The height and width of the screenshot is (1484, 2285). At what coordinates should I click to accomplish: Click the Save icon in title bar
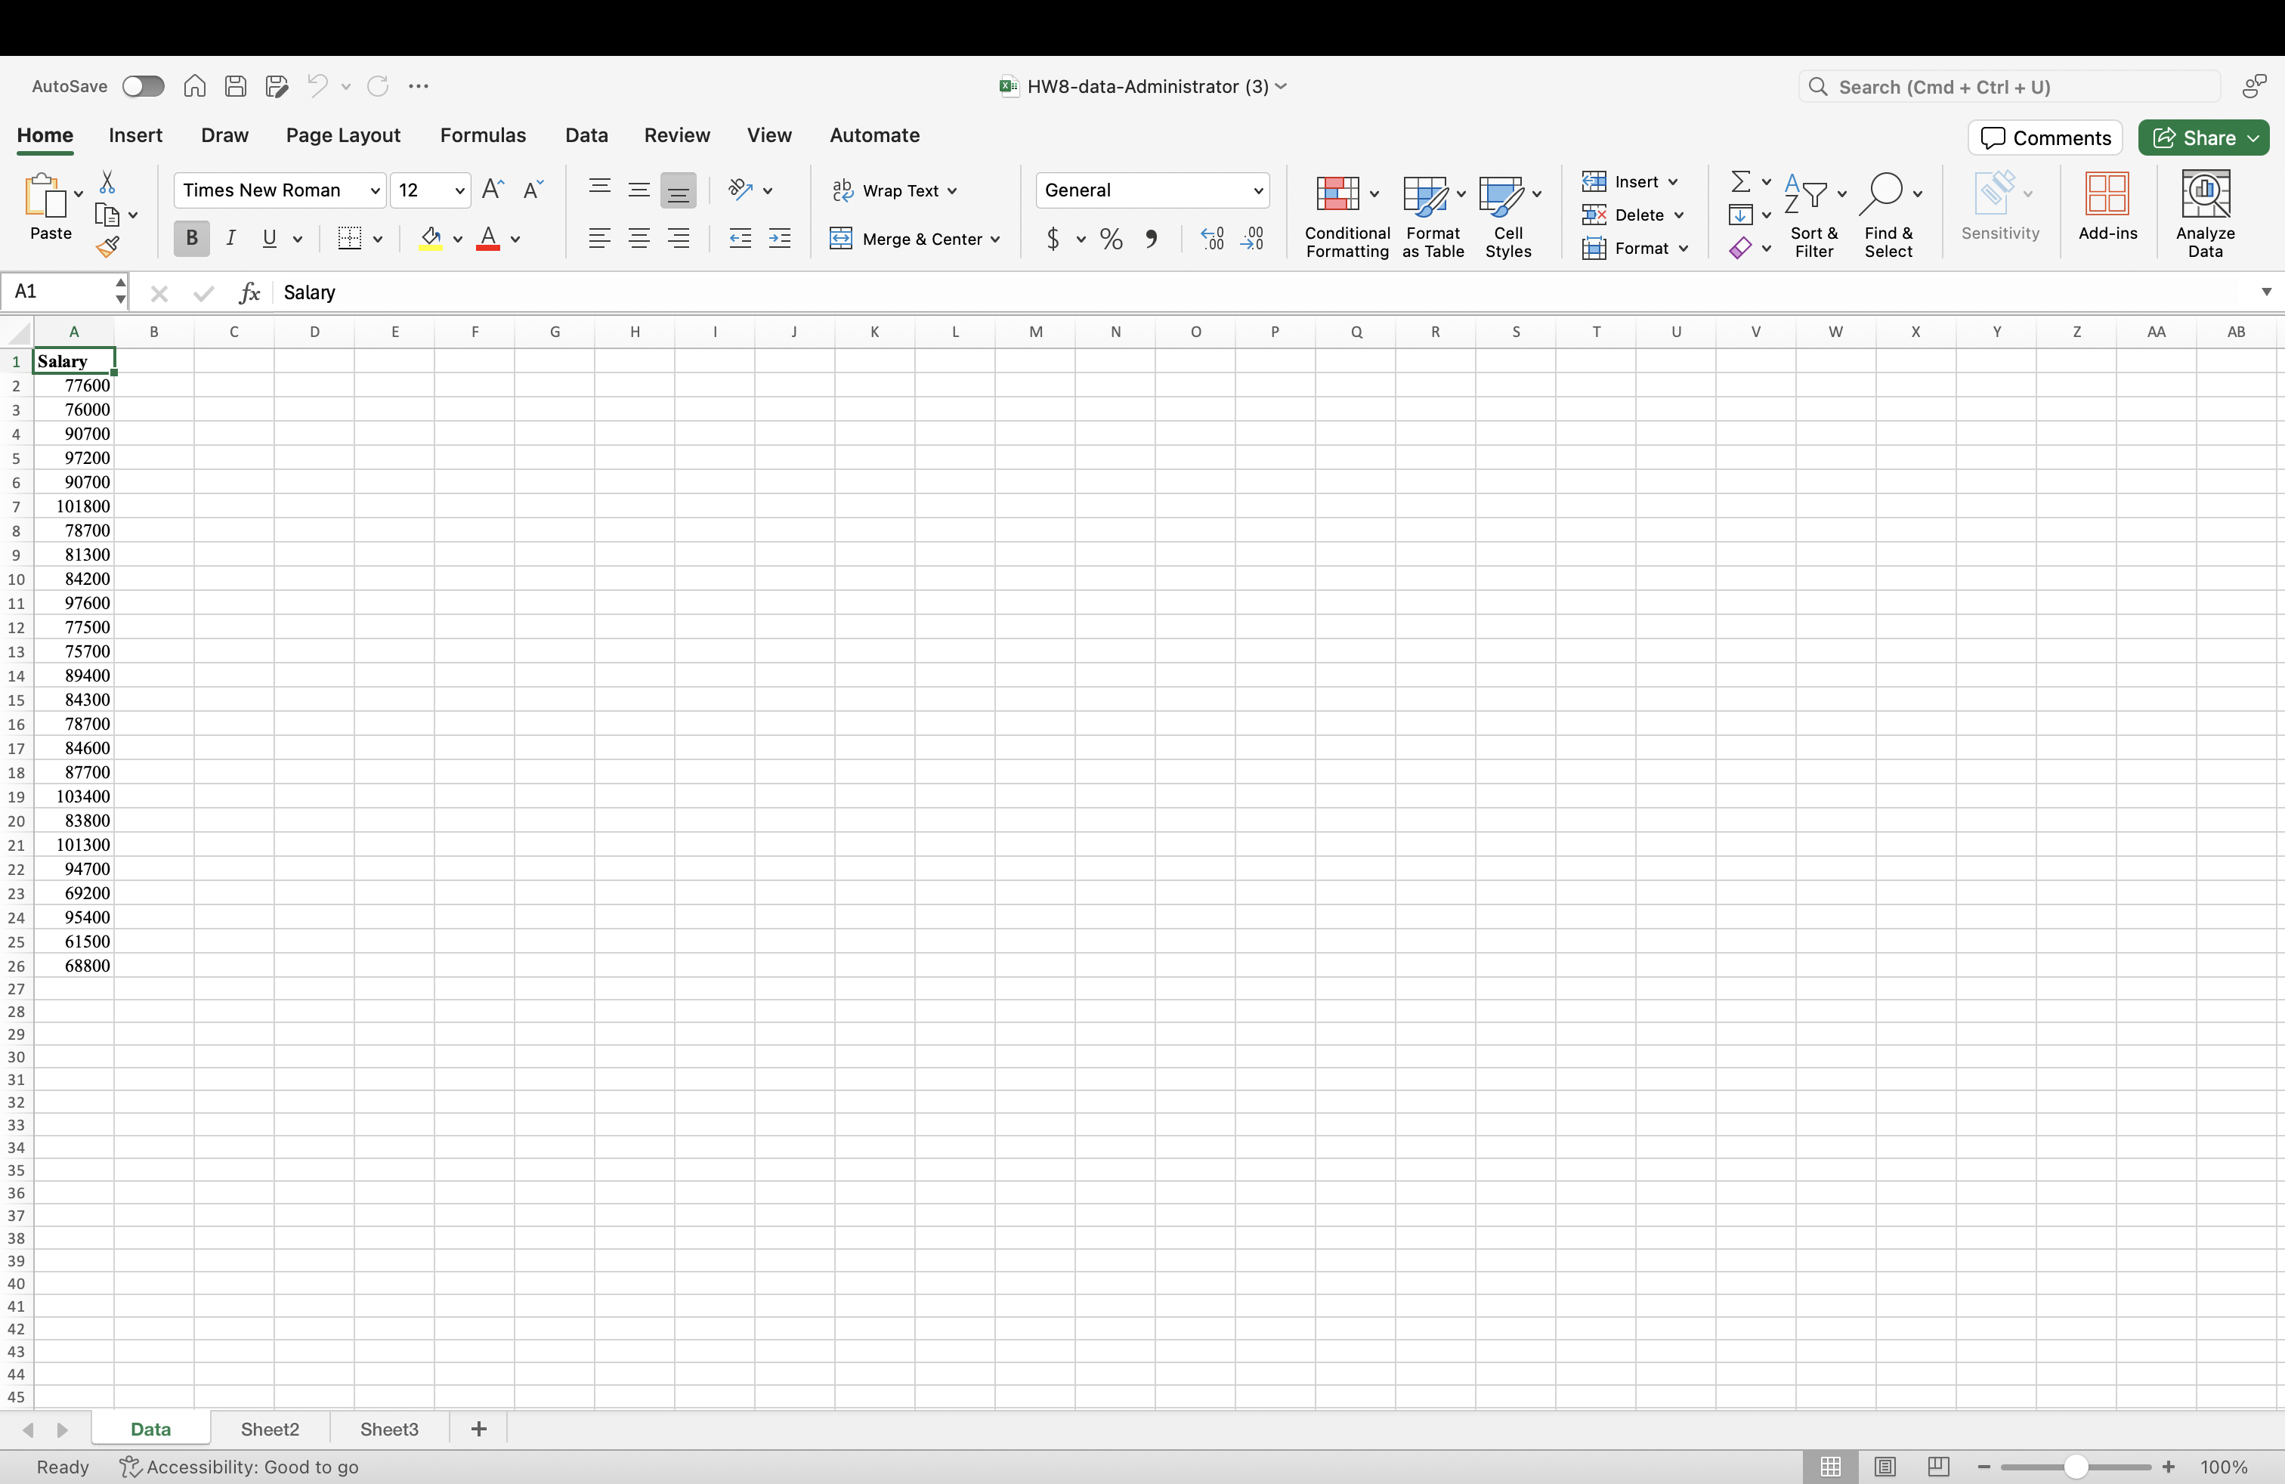(x=235, y=86)
